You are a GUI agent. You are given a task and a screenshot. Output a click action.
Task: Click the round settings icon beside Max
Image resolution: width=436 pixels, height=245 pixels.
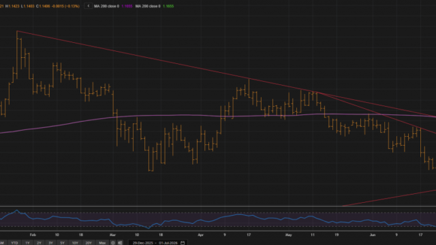(113, 243)
